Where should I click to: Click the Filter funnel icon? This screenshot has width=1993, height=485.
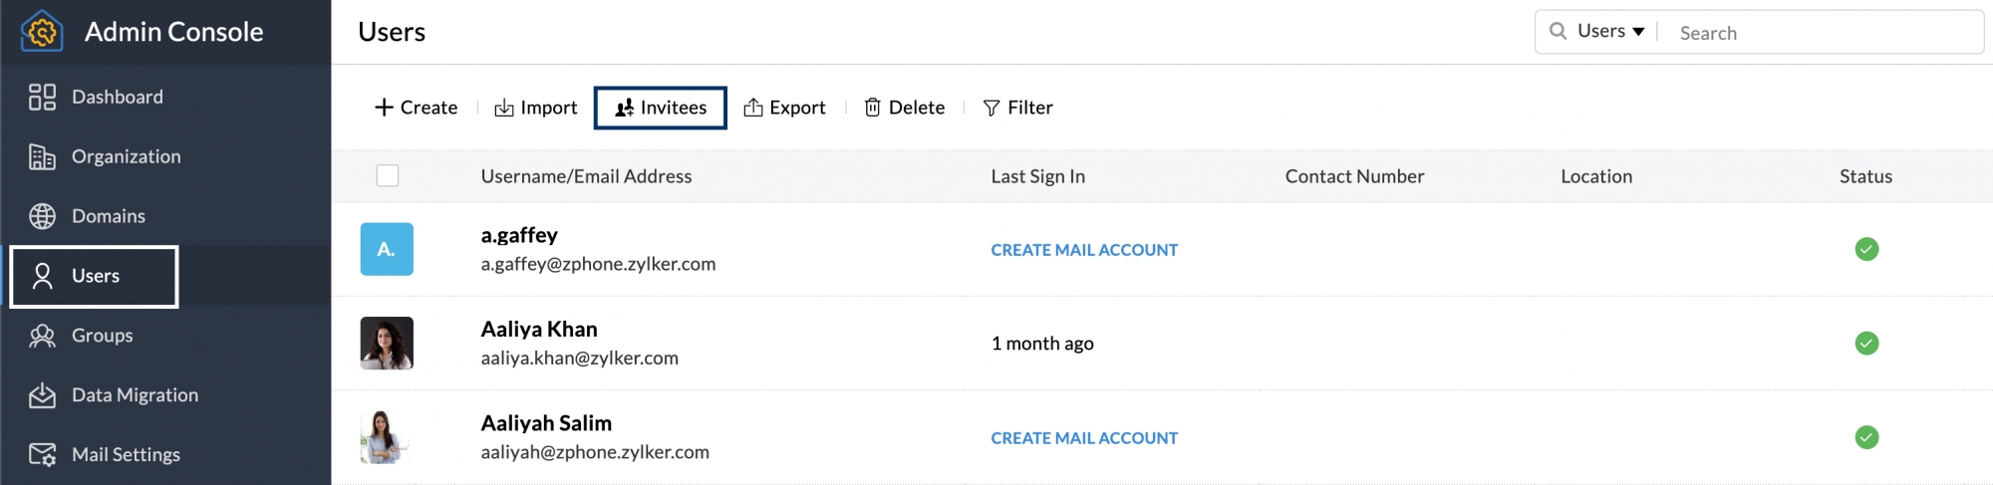(x=991, y=108)
